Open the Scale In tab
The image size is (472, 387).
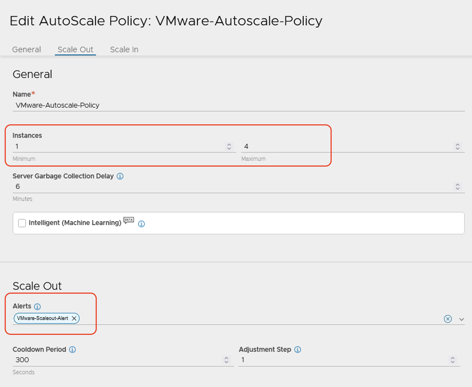[x=124, y=49]
